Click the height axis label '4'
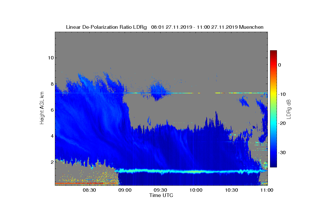This screenshot has height=221, width=331. point(52,136)
